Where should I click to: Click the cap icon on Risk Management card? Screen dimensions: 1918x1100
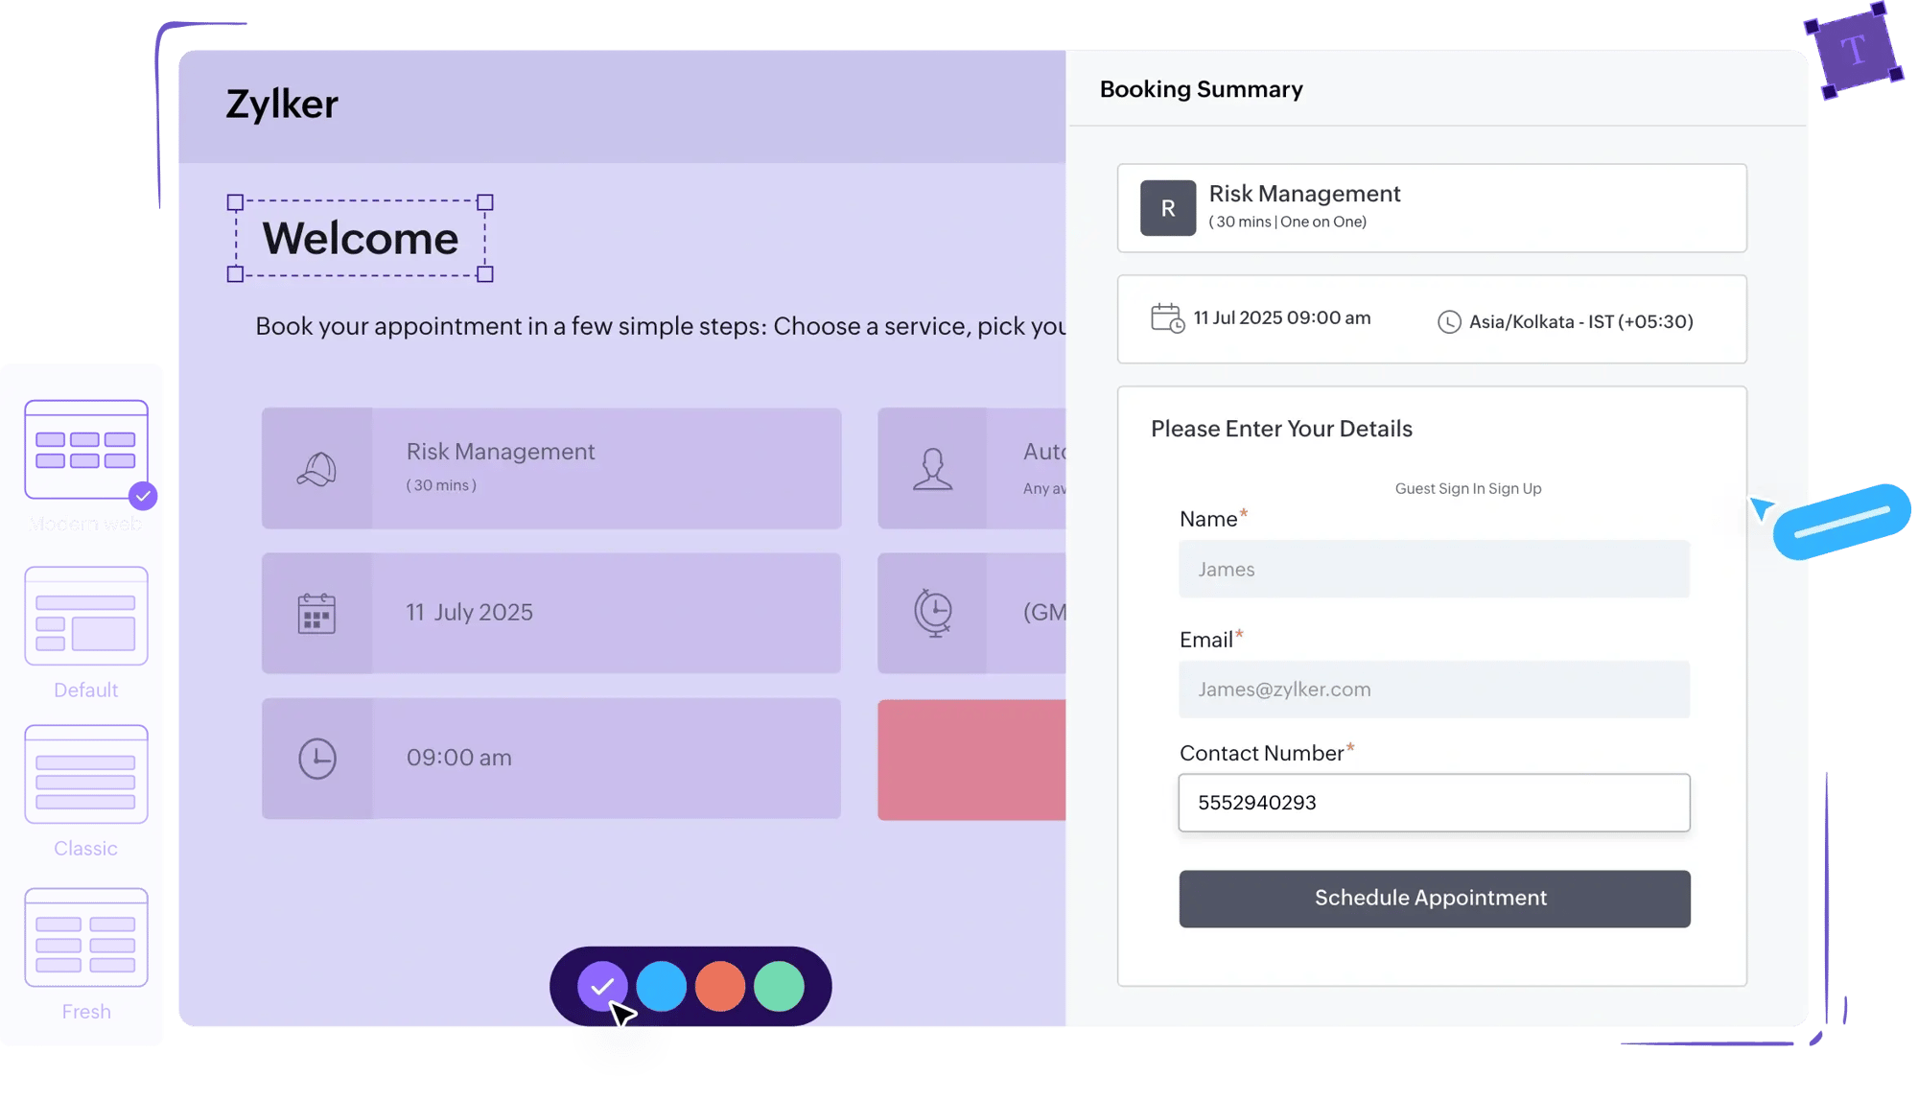(316, 469)
